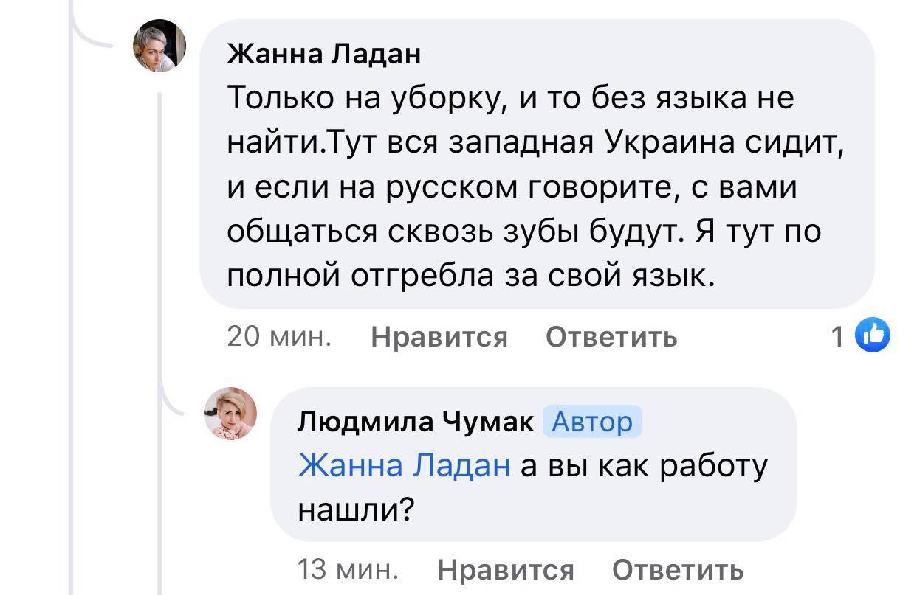Click the curved connector leading to Жанна Ладан's avatar
The width and height of the screenshot is (917, 595).
(x=92, y=38)
